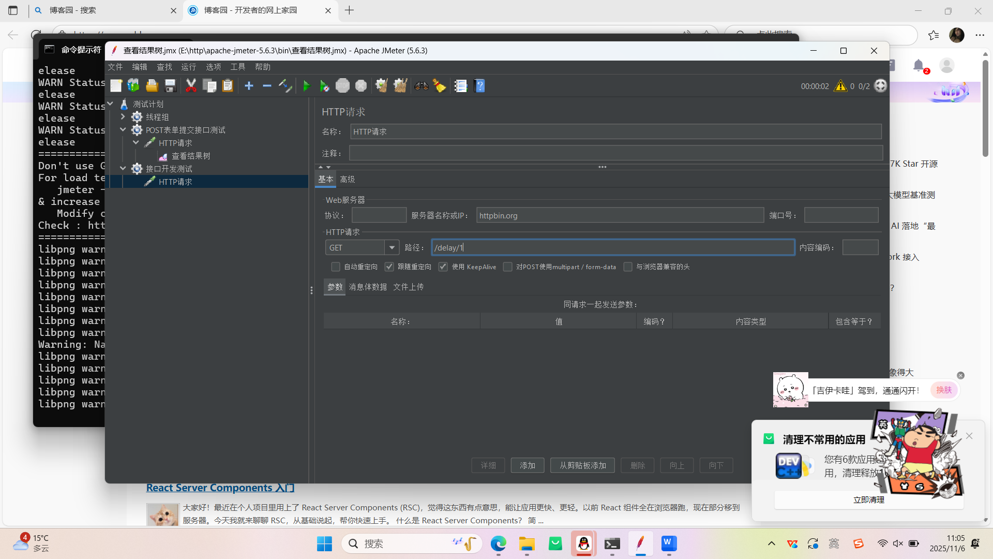Click the JMeter Help question-mark icon
Image resolution: width=993 pixels, height=559 pixels.
(x=480, y=86)
